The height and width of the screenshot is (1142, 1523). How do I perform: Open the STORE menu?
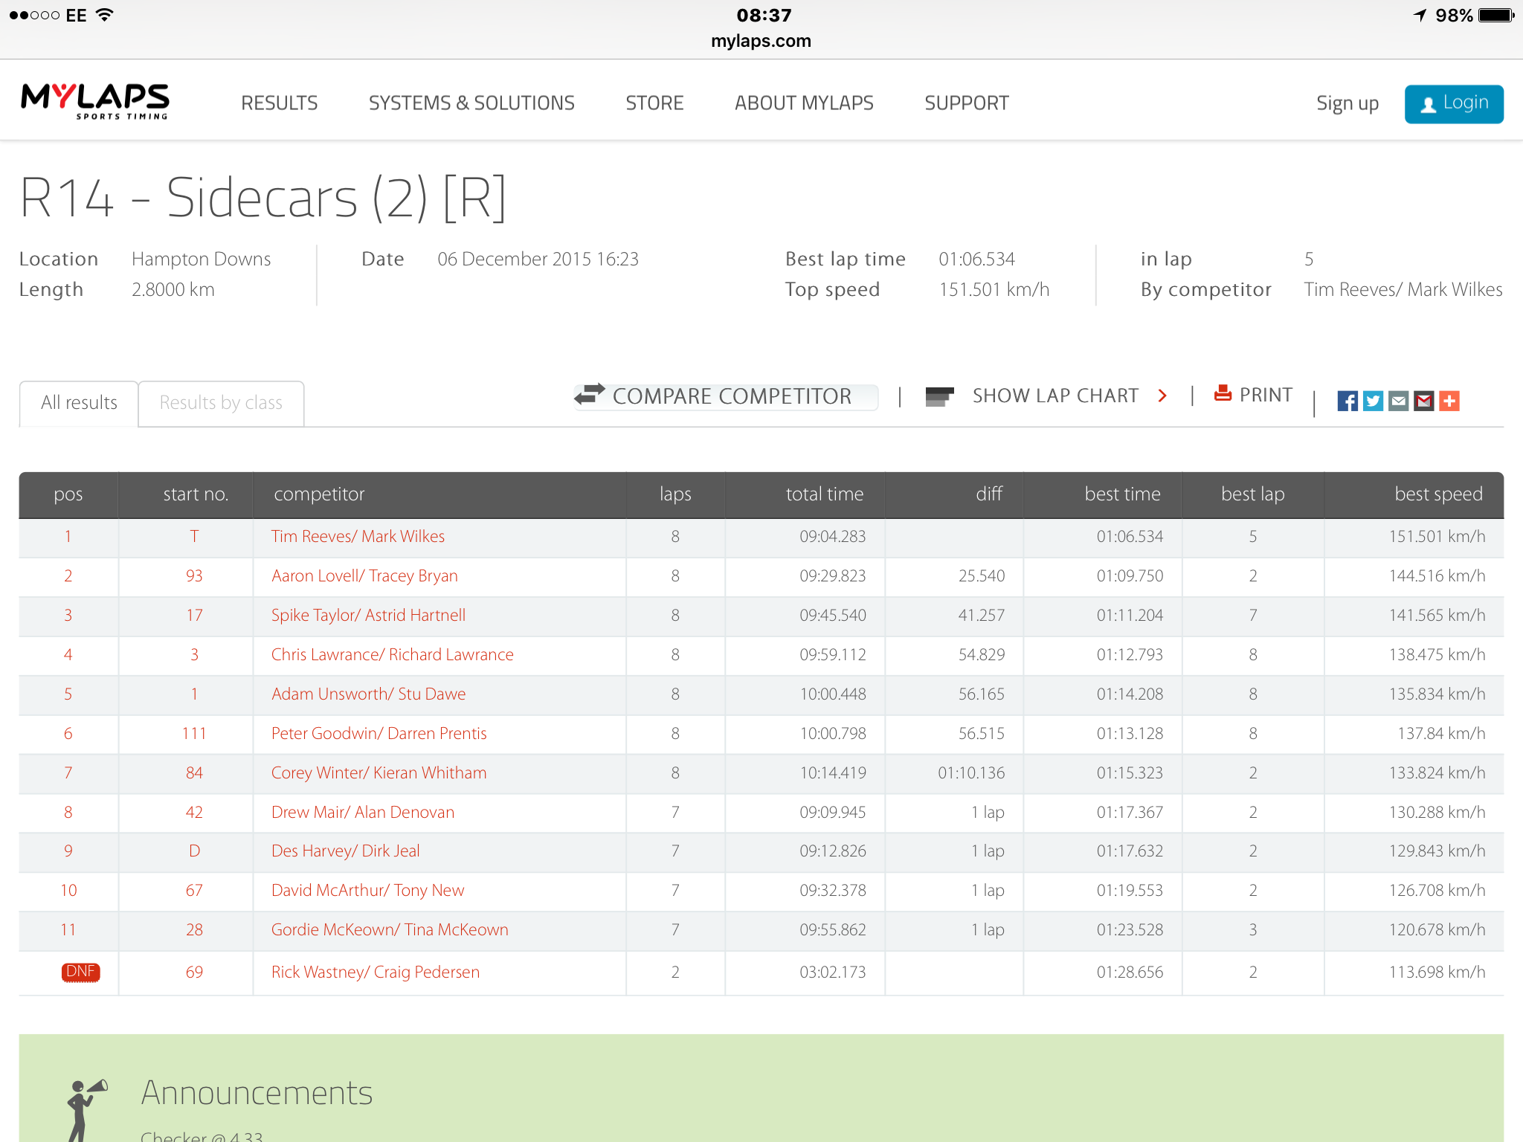654,103
